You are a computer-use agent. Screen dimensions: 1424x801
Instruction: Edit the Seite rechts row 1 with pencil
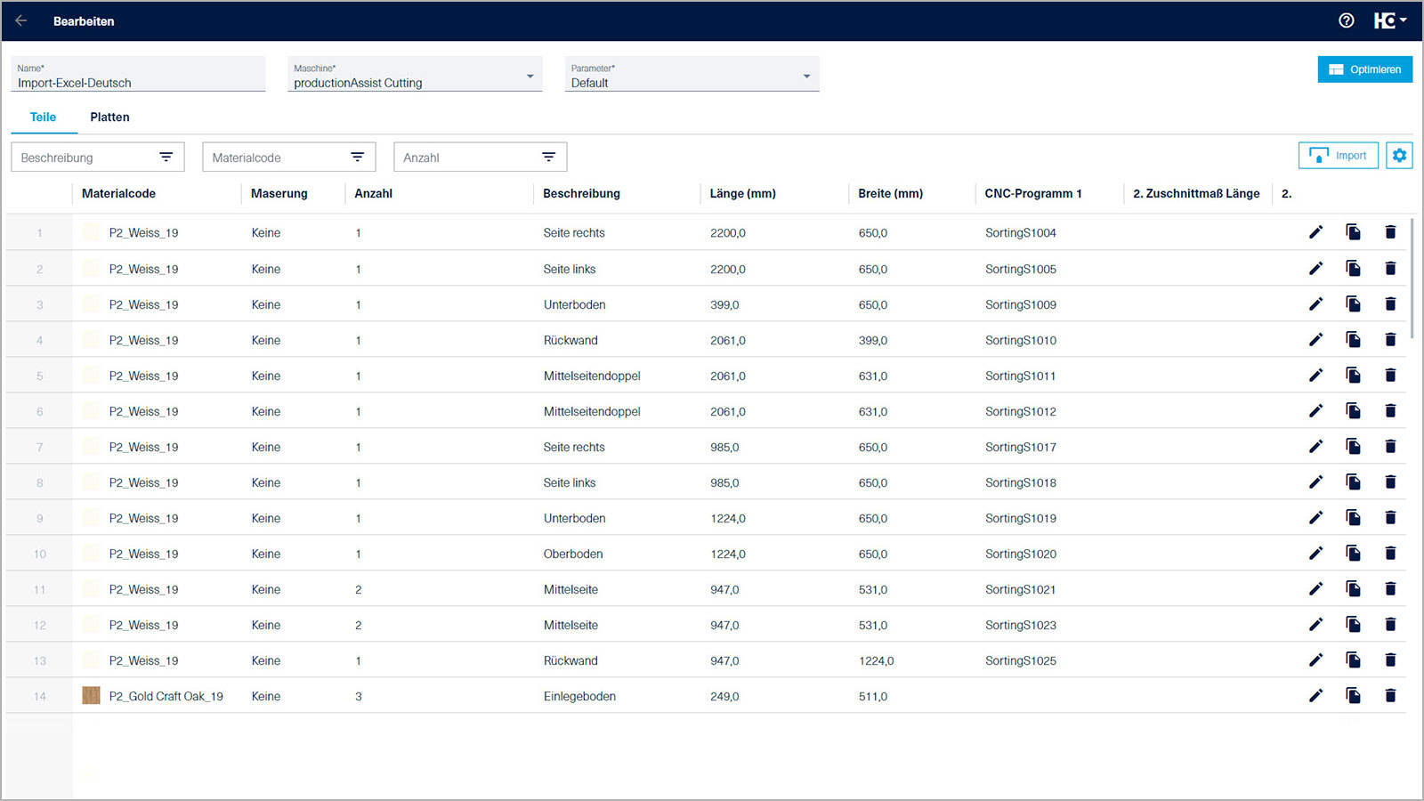1315,232
